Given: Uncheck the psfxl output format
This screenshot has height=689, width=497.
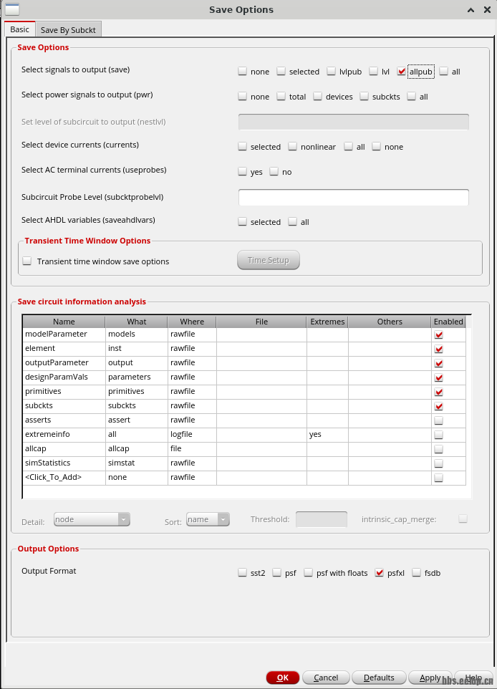Looking at the screenshot, I should coord(380,572).
